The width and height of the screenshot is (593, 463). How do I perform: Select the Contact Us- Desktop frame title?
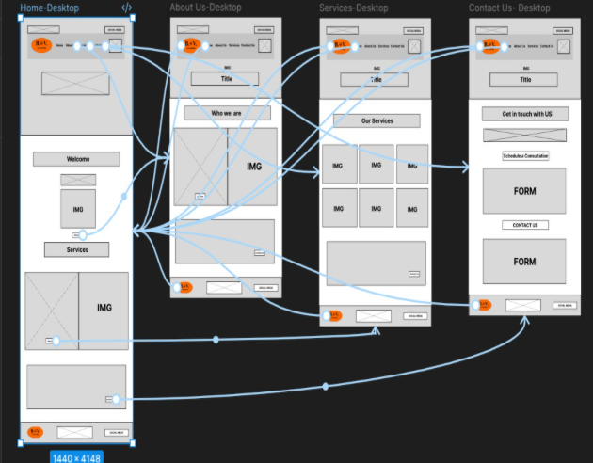(509, 8)
